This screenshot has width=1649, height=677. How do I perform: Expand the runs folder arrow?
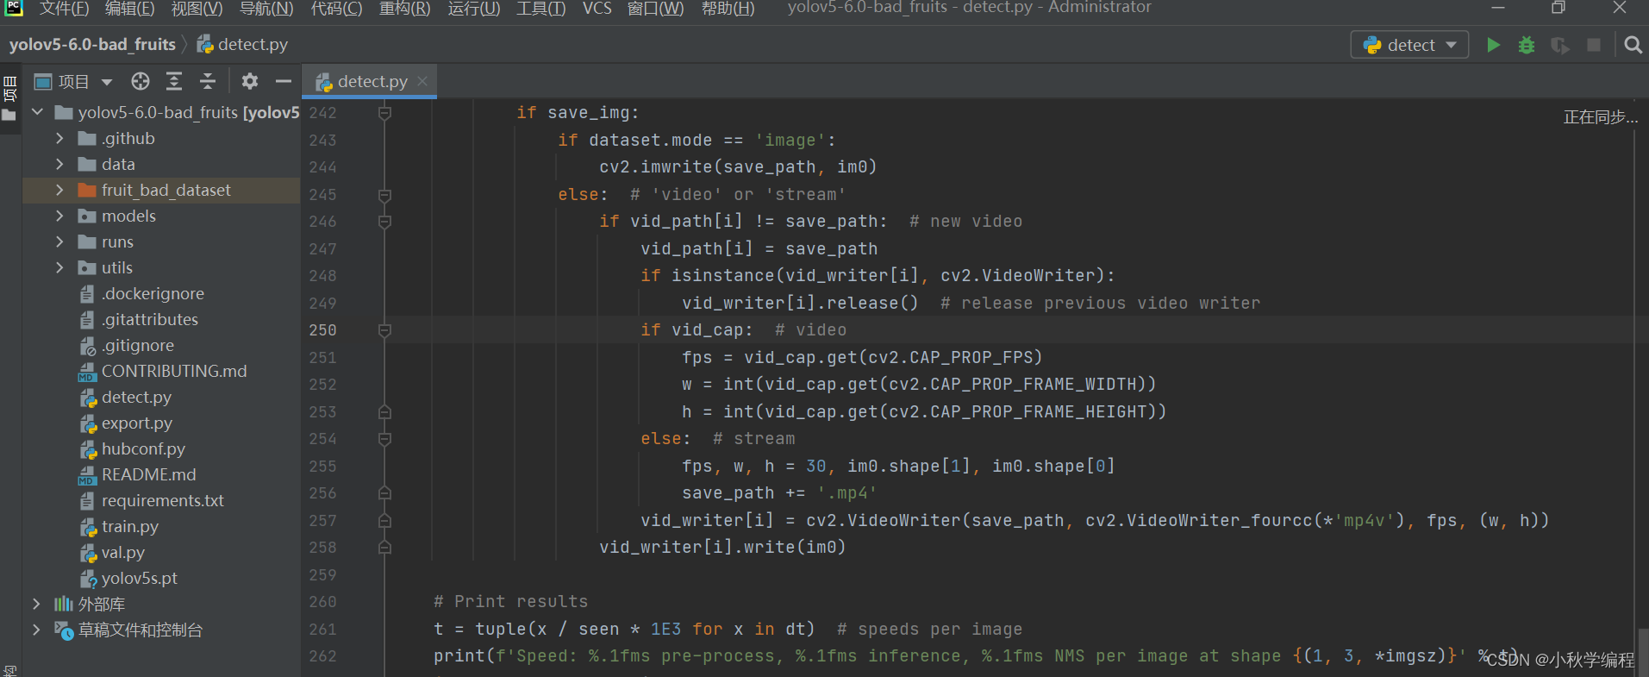click(59, 241)
